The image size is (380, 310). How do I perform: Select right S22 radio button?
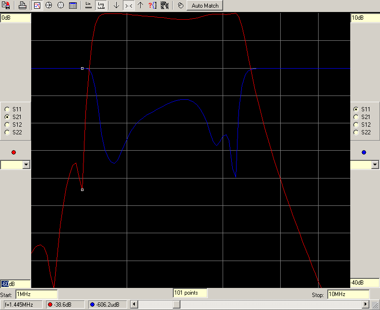(356, 132)
